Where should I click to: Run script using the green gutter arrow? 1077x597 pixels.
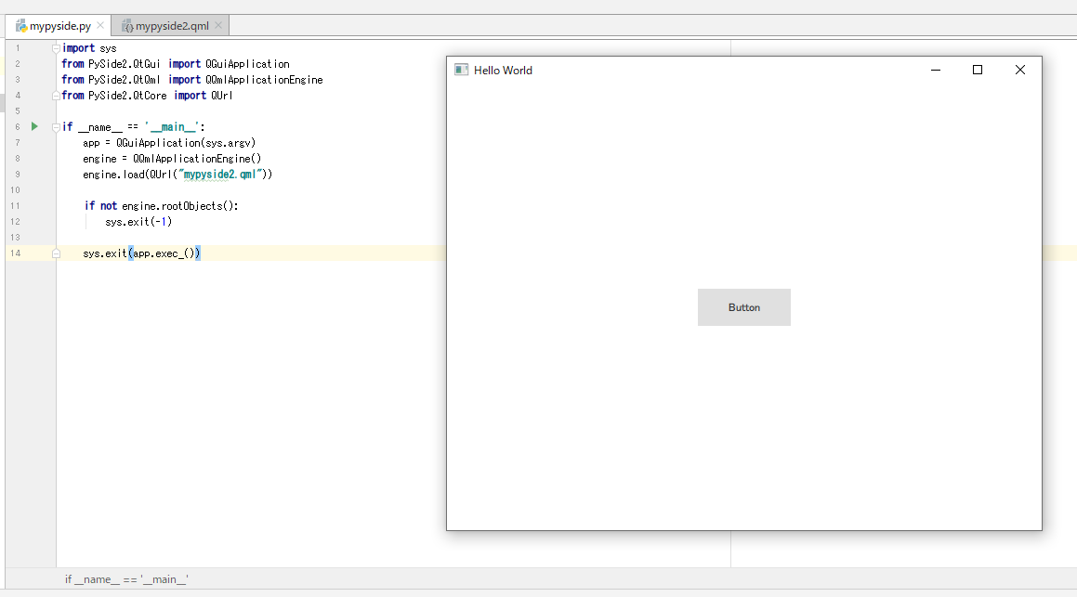34,126
